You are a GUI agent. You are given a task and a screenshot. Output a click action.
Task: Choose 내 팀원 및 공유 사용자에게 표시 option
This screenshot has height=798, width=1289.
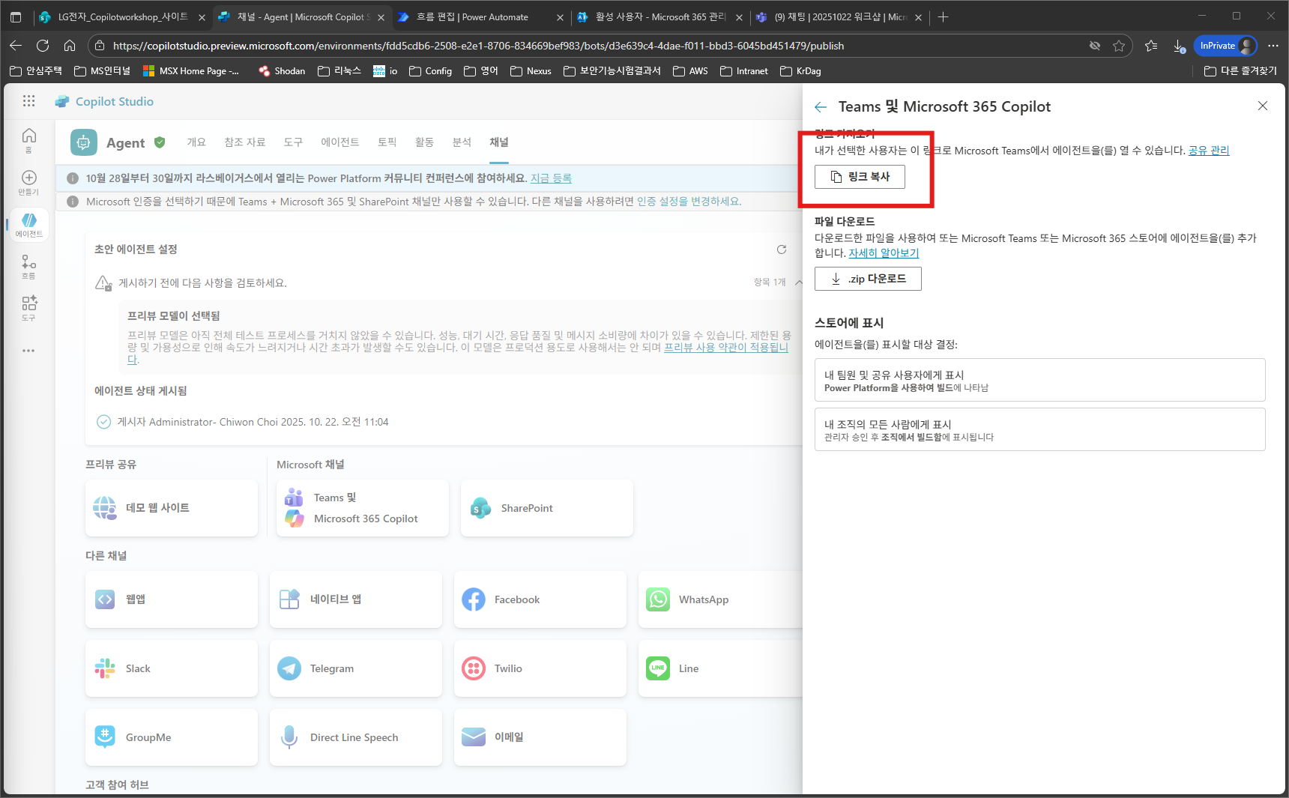1040,380
